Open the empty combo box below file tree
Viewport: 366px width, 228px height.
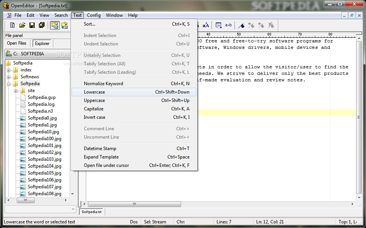[40, 209]
